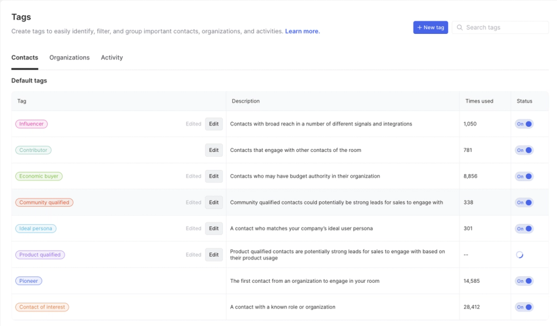
Task: Toggle the Contact of interest status
Action: (524, 307)
